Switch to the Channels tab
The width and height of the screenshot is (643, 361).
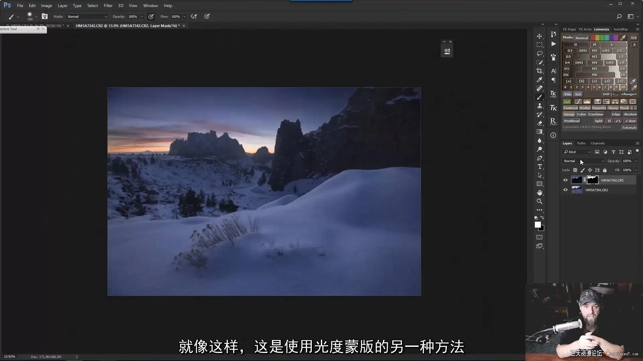597,143
